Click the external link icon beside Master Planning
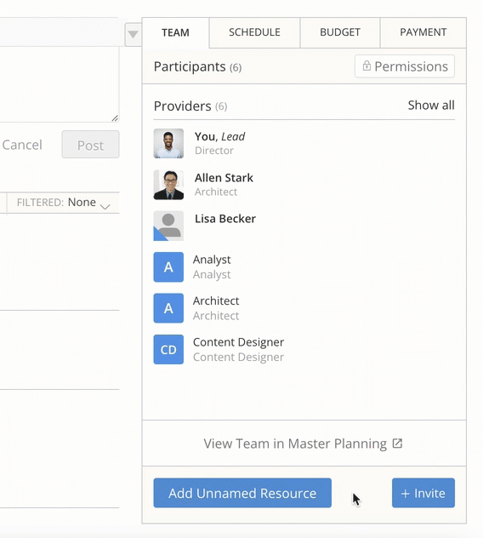This screenshot has width=483, height=538. click(397, 444)
